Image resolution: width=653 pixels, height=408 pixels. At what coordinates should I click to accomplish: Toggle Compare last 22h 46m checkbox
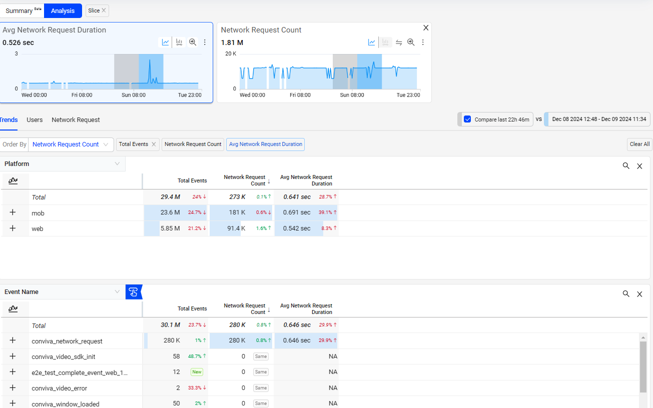pyautogui.click(x=467, y=119)
